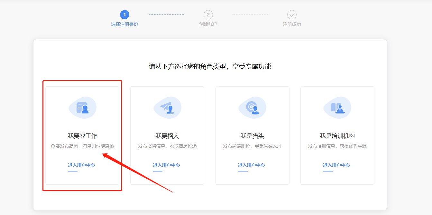Click the step 1 选择注册身份 circle indicator
The width and height of the screenshot is (432, 215).
coord(125,14)
